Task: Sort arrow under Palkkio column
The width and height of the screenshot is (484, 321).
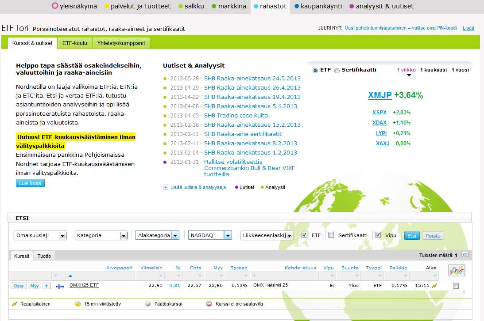Action: click(x=406, y=276)
